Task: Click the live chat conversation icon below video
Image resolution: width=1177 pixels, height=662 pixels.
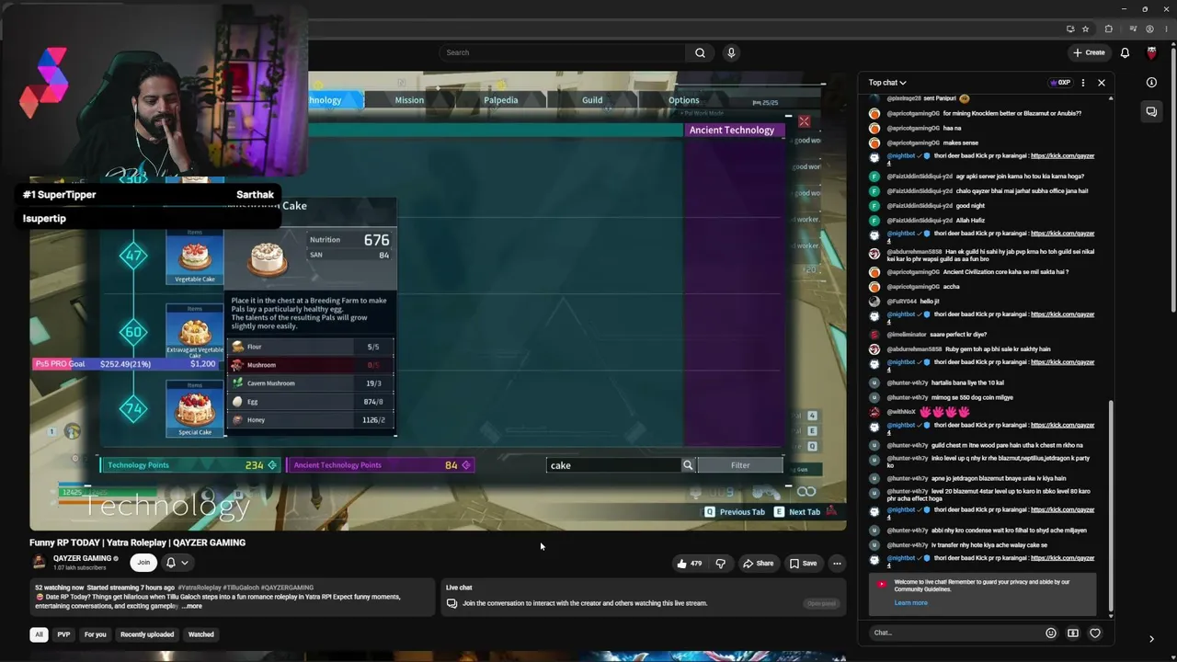Action: [x=451, y=603]
